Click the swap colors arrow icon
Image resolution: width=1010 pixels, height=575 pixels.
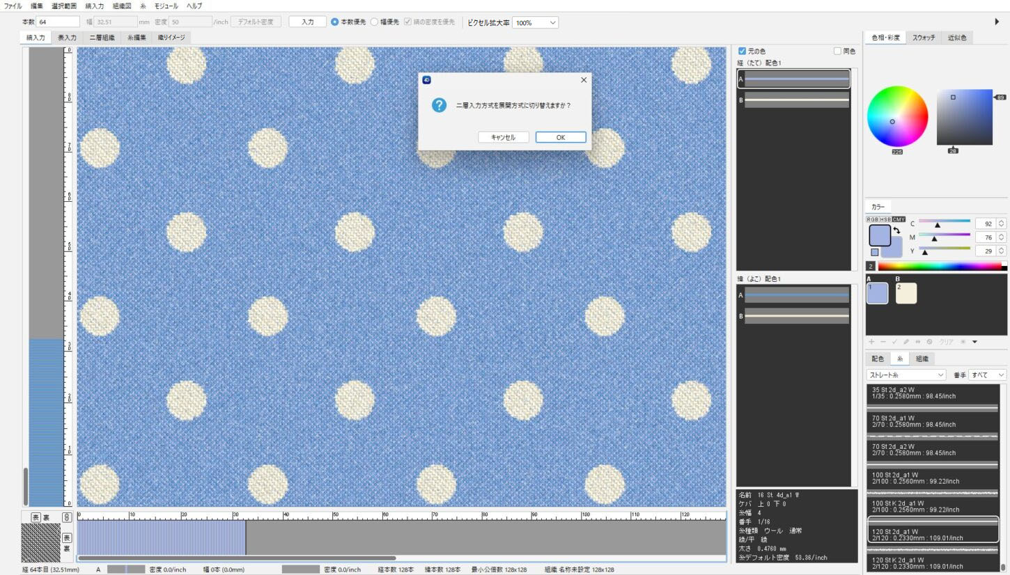coord(896,230)
